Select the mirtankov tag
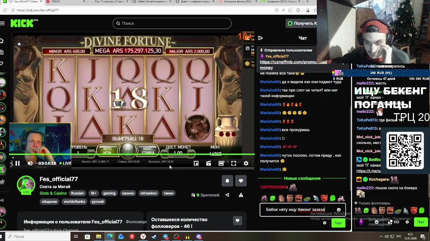430x241 pixels. [x=149, y=193]
